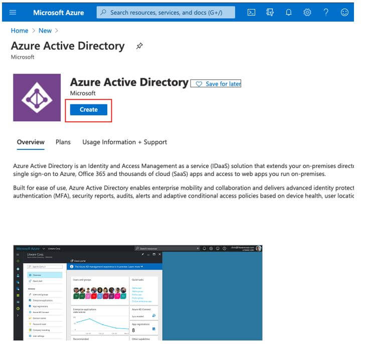Focus the search resources field
Screen dimensions: 365x344
166,13
